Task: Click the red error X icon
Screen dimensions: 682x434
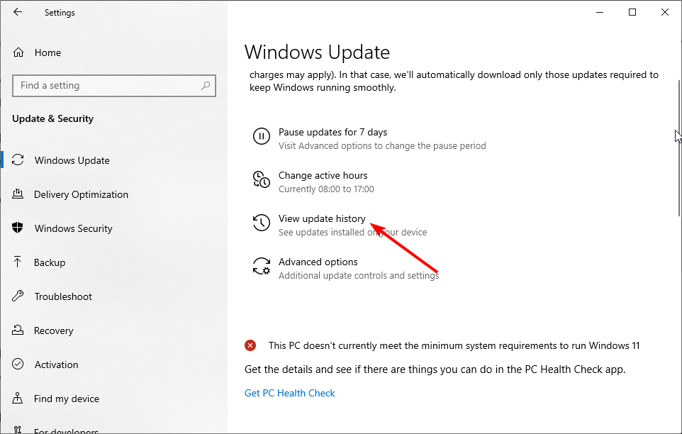Action: tap(250, 345)
